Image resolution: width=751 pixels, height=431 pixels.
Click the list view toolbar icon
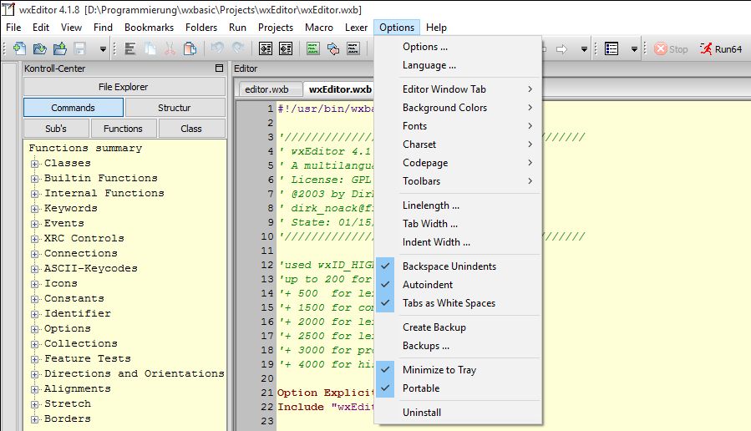click(611, 49)
